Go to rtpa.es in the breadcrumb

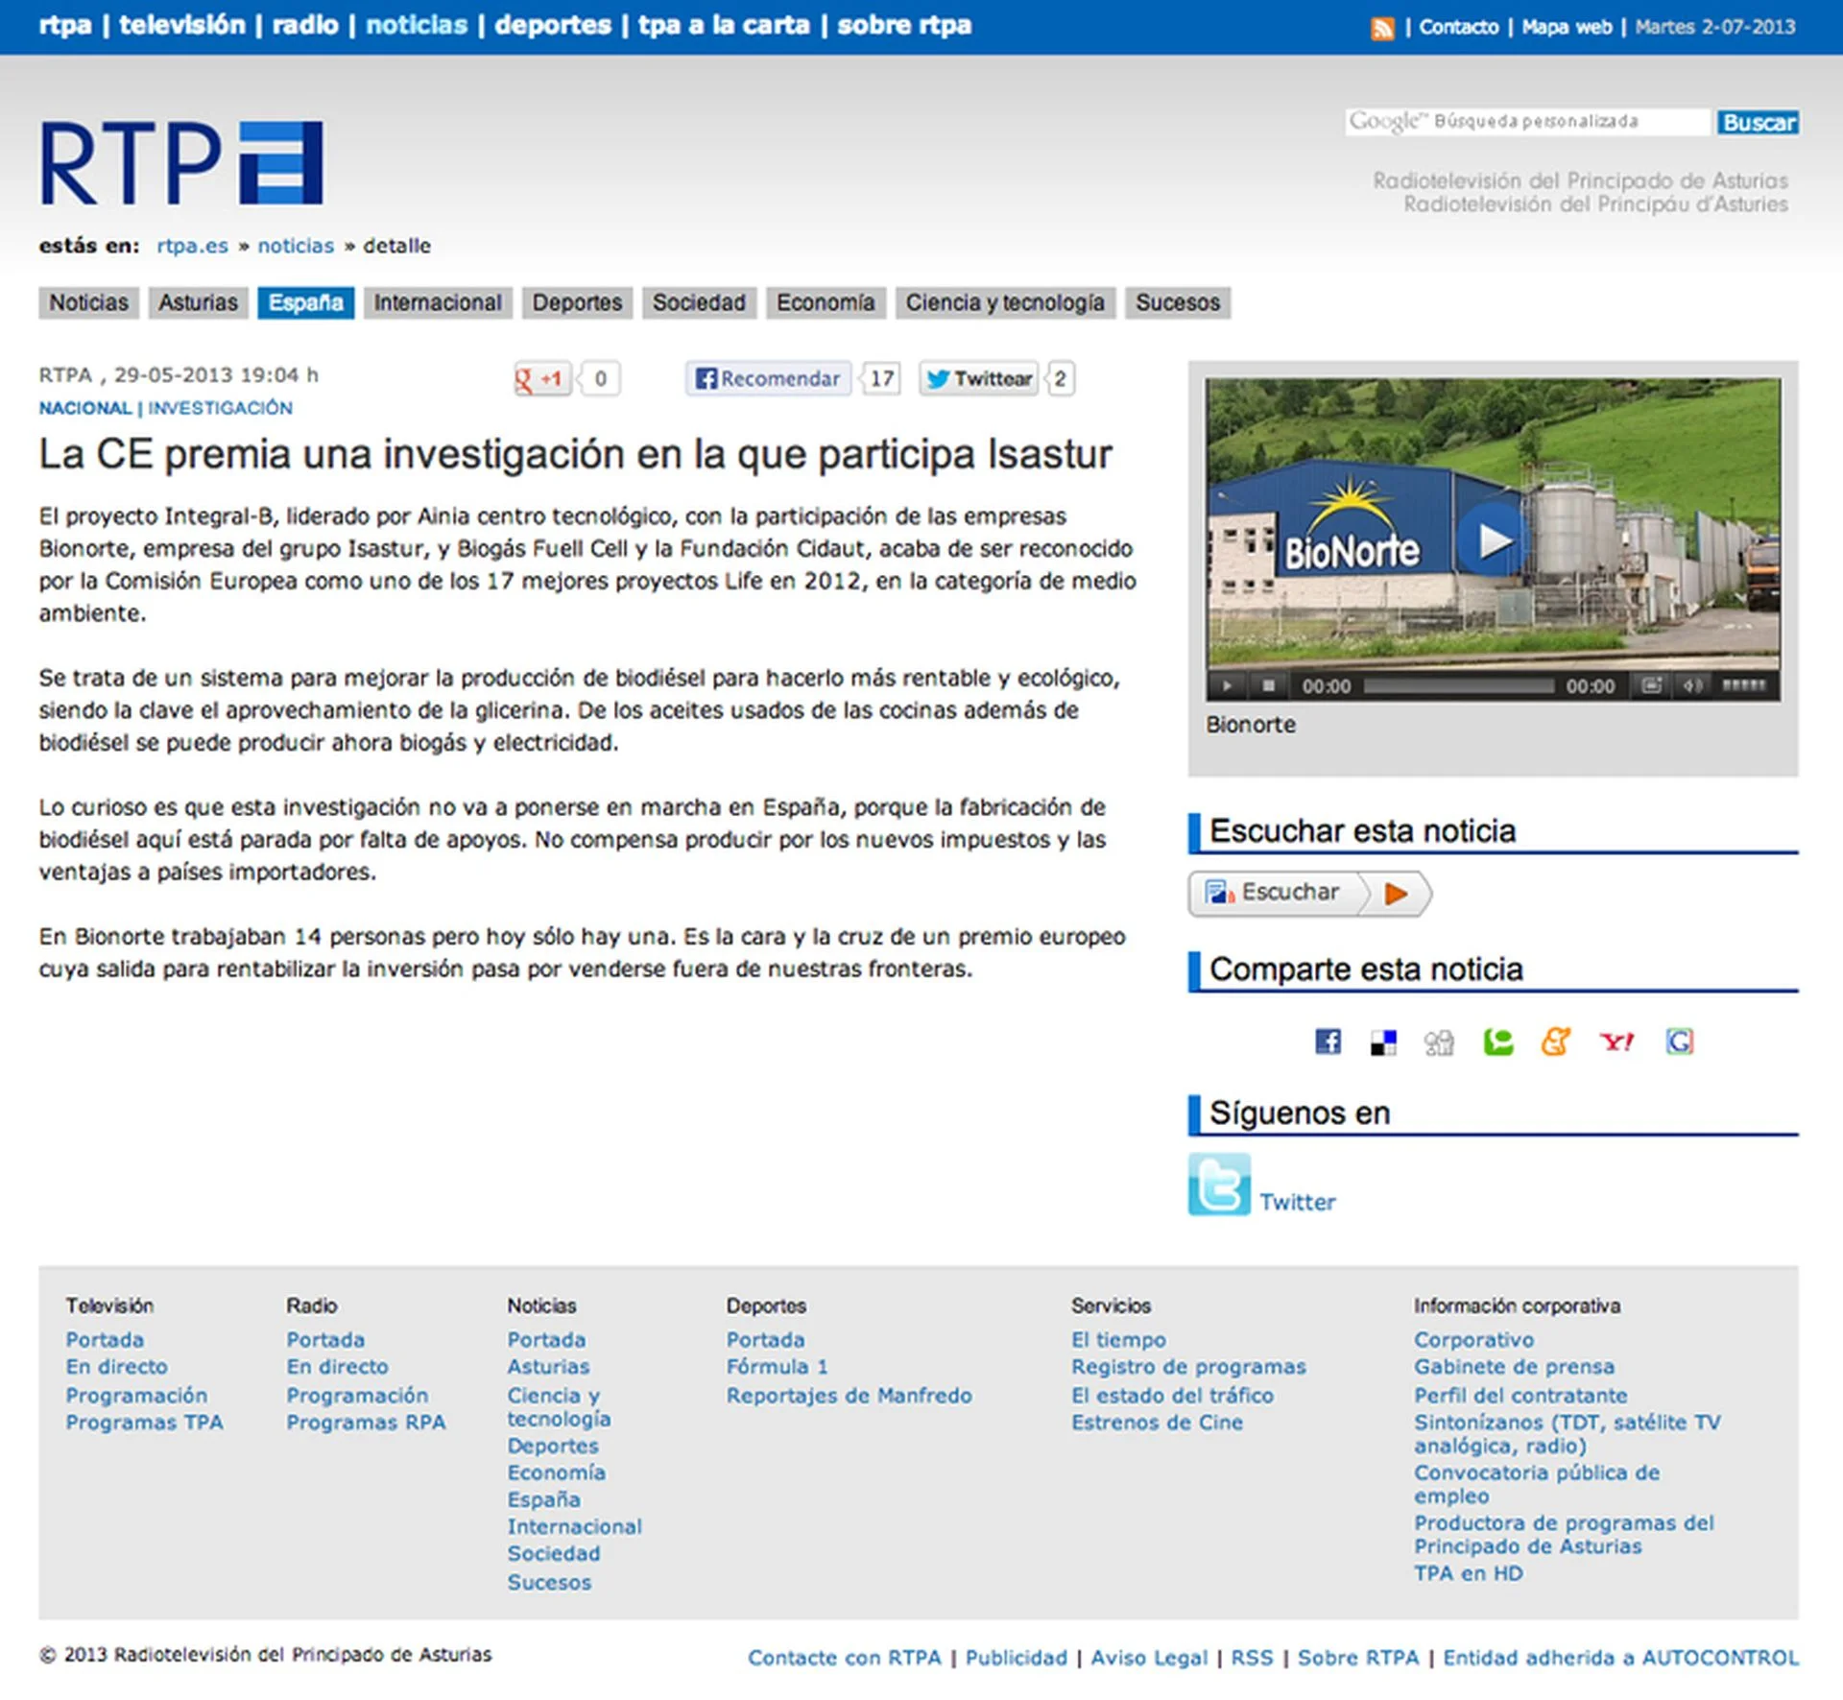point(193,246)
